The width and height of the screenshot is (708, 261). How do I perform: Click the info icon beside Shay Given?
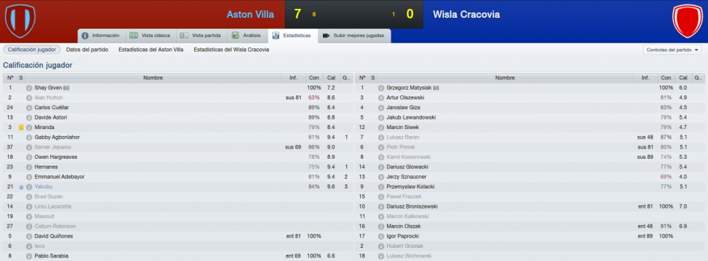(29, 88)
